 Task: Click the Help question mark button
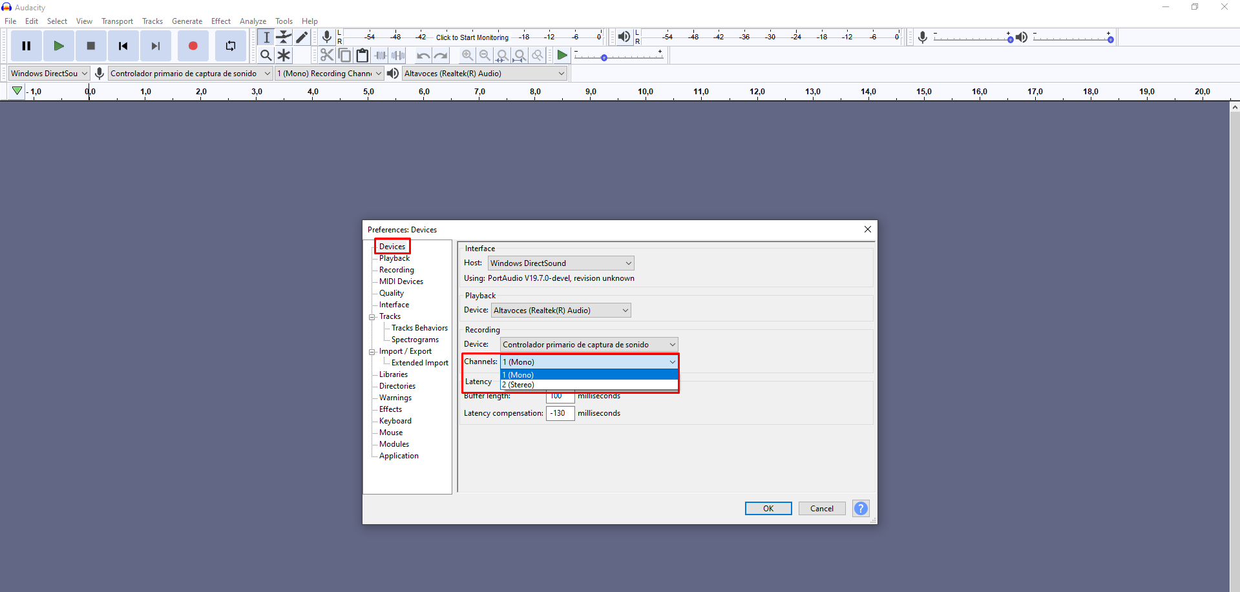[x=861, y=509]
